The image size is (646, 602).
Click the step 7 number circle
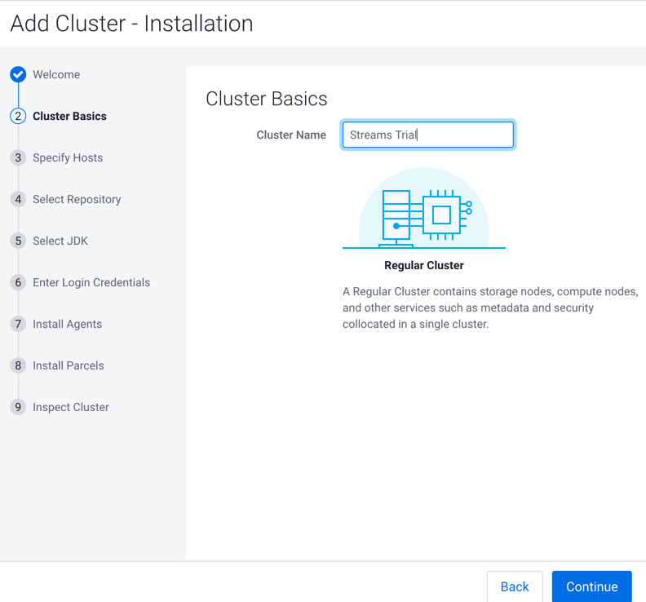coord(18,324)
